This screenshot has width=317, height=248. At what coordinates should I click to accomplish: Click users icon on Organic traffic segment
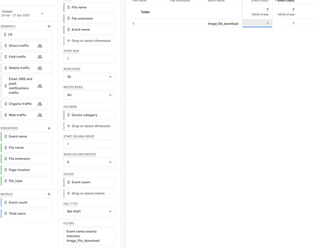click(40, 104)
